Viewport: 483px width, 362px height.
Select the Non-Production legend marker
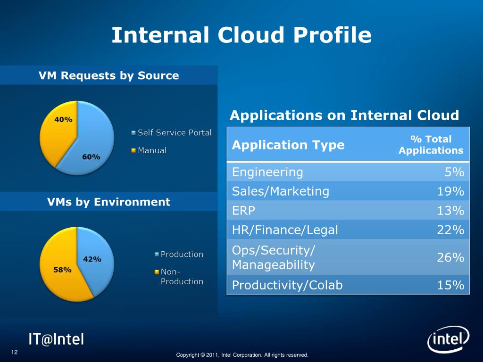[x=157, y=272]
